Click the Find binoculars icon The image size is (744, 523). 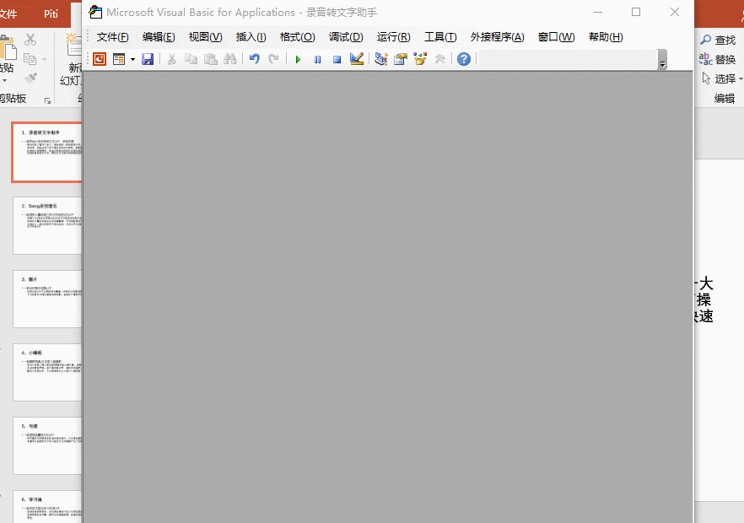(230, 59)
